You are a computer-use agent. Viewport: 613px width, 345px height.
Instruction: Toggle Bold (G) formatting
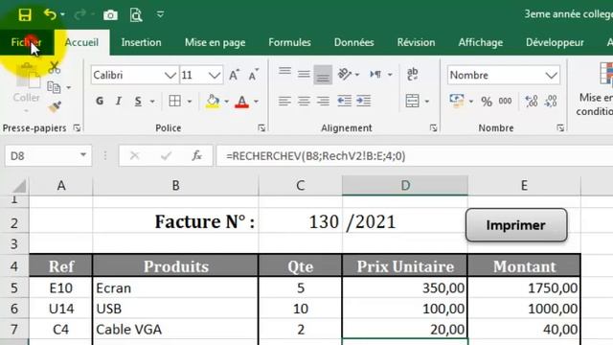(100, 102)
